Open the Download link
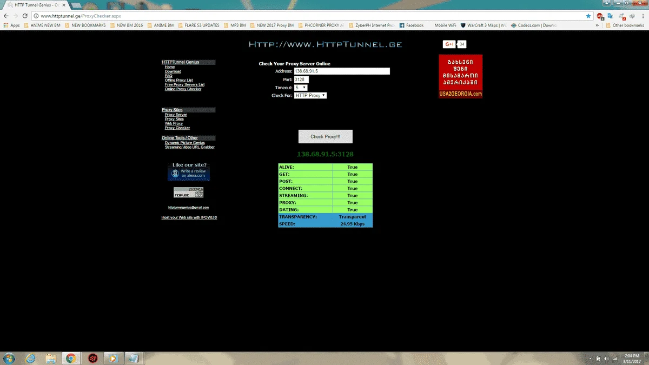Screen dimensions: 649x365 pos(173,71)
